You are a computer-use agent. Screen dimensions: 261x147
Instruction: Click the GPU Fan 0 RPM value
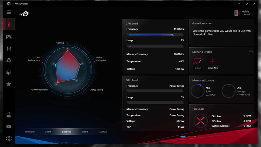[247, 121]
